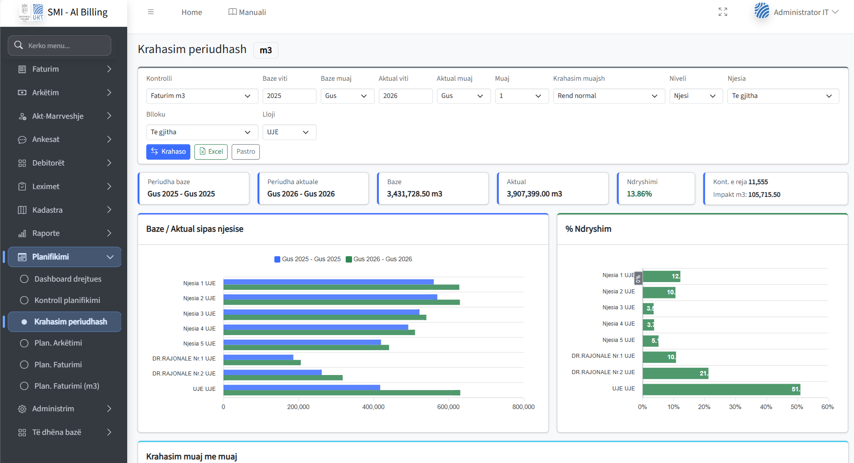
Task: Open the Home menu item
Action: (x=192, y=12)
